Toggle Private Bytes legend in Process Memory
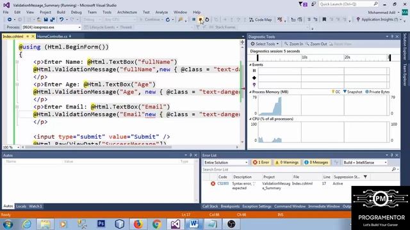 click(377, 92)
